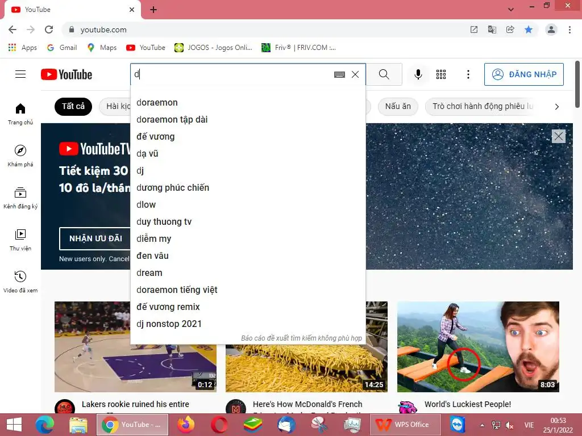Screen dimensions: 582x436
Task: Choose suggestion dream
Action: coord(248,273)
